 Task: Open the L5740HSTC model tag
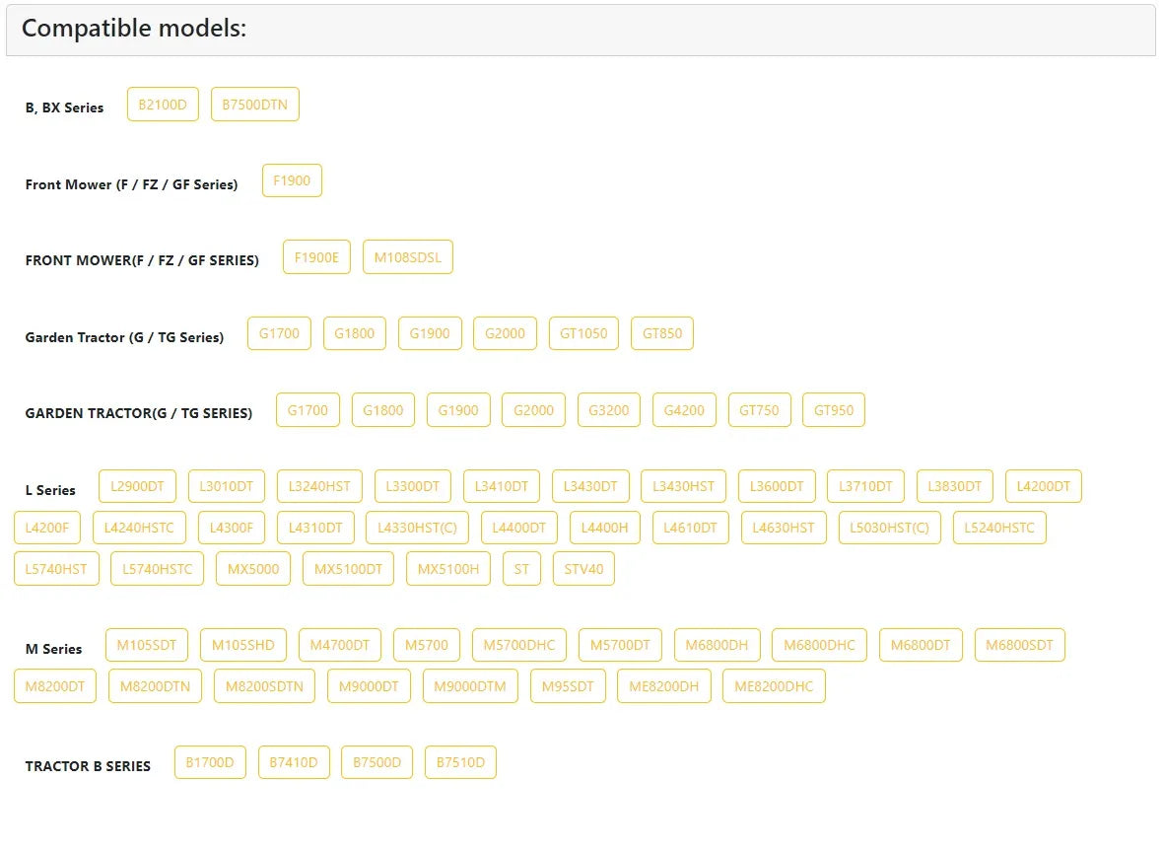pyautogui.click(x=157, y=569)
